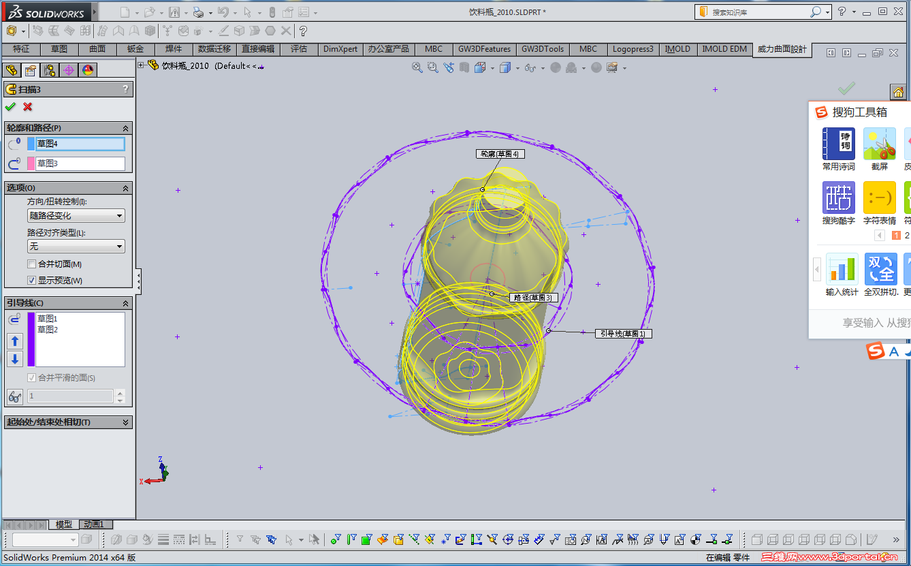This screenshot has width=911, height=566.
Task: Open the PropertyManager tab icon
Action: [x=30, y=69]
